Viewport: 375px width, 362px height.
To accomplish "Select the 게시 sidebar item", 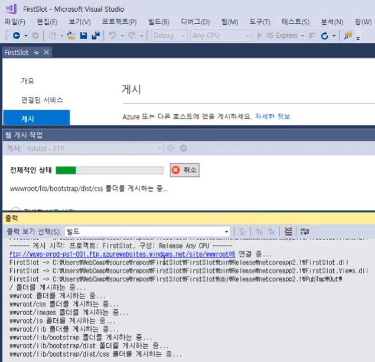I will click(x=37, y=118).
